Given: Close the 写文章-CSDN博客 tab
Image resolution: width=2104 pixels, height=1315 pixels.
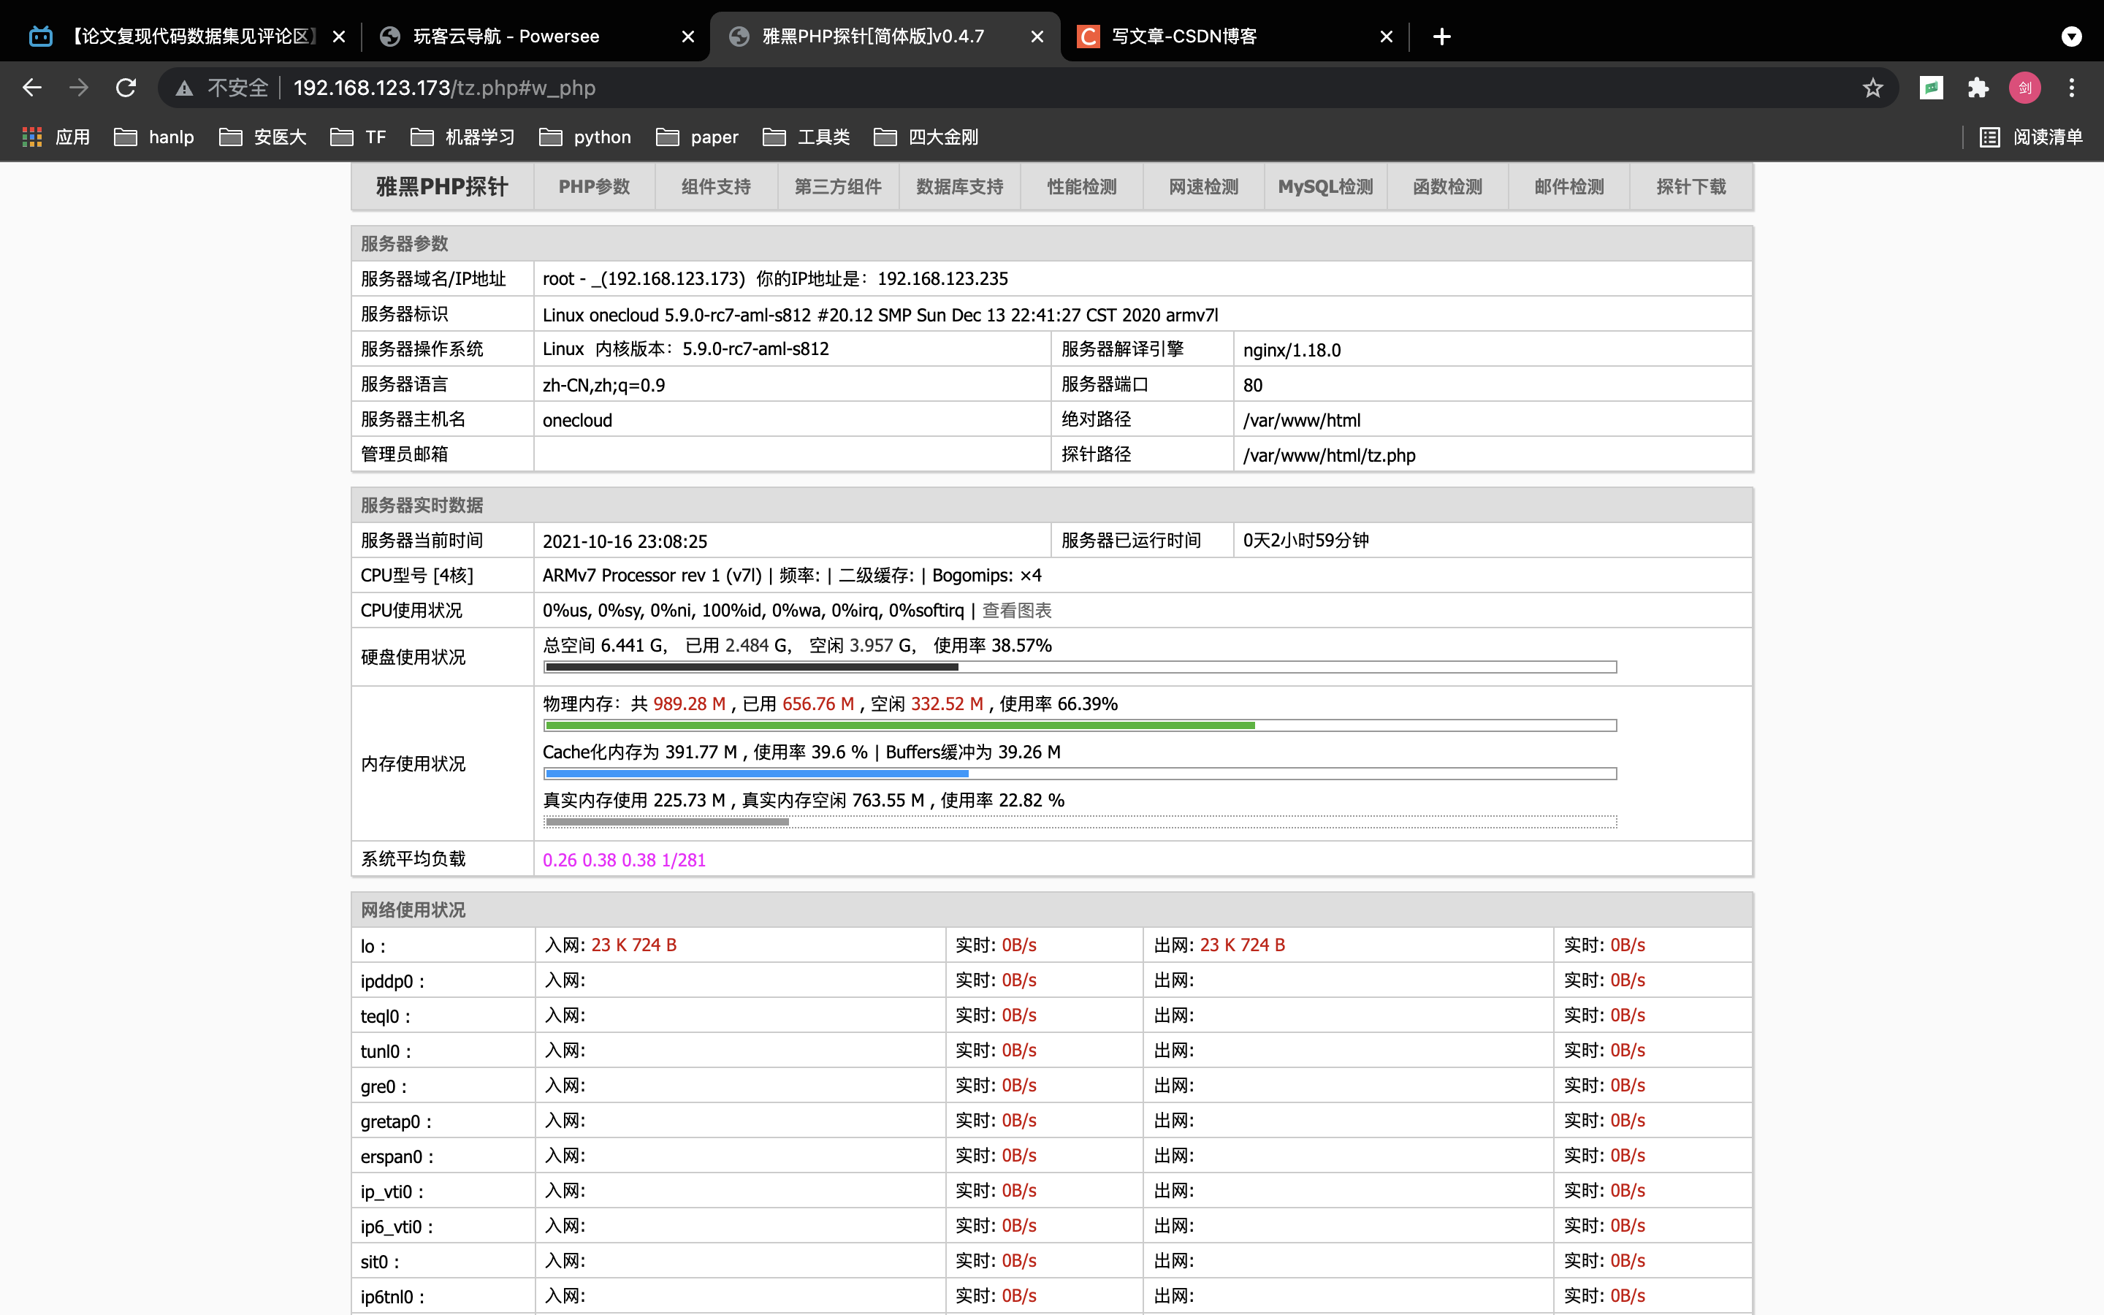Looking at the screenshot, I should pyautogui.click(x=1386, y=37).
